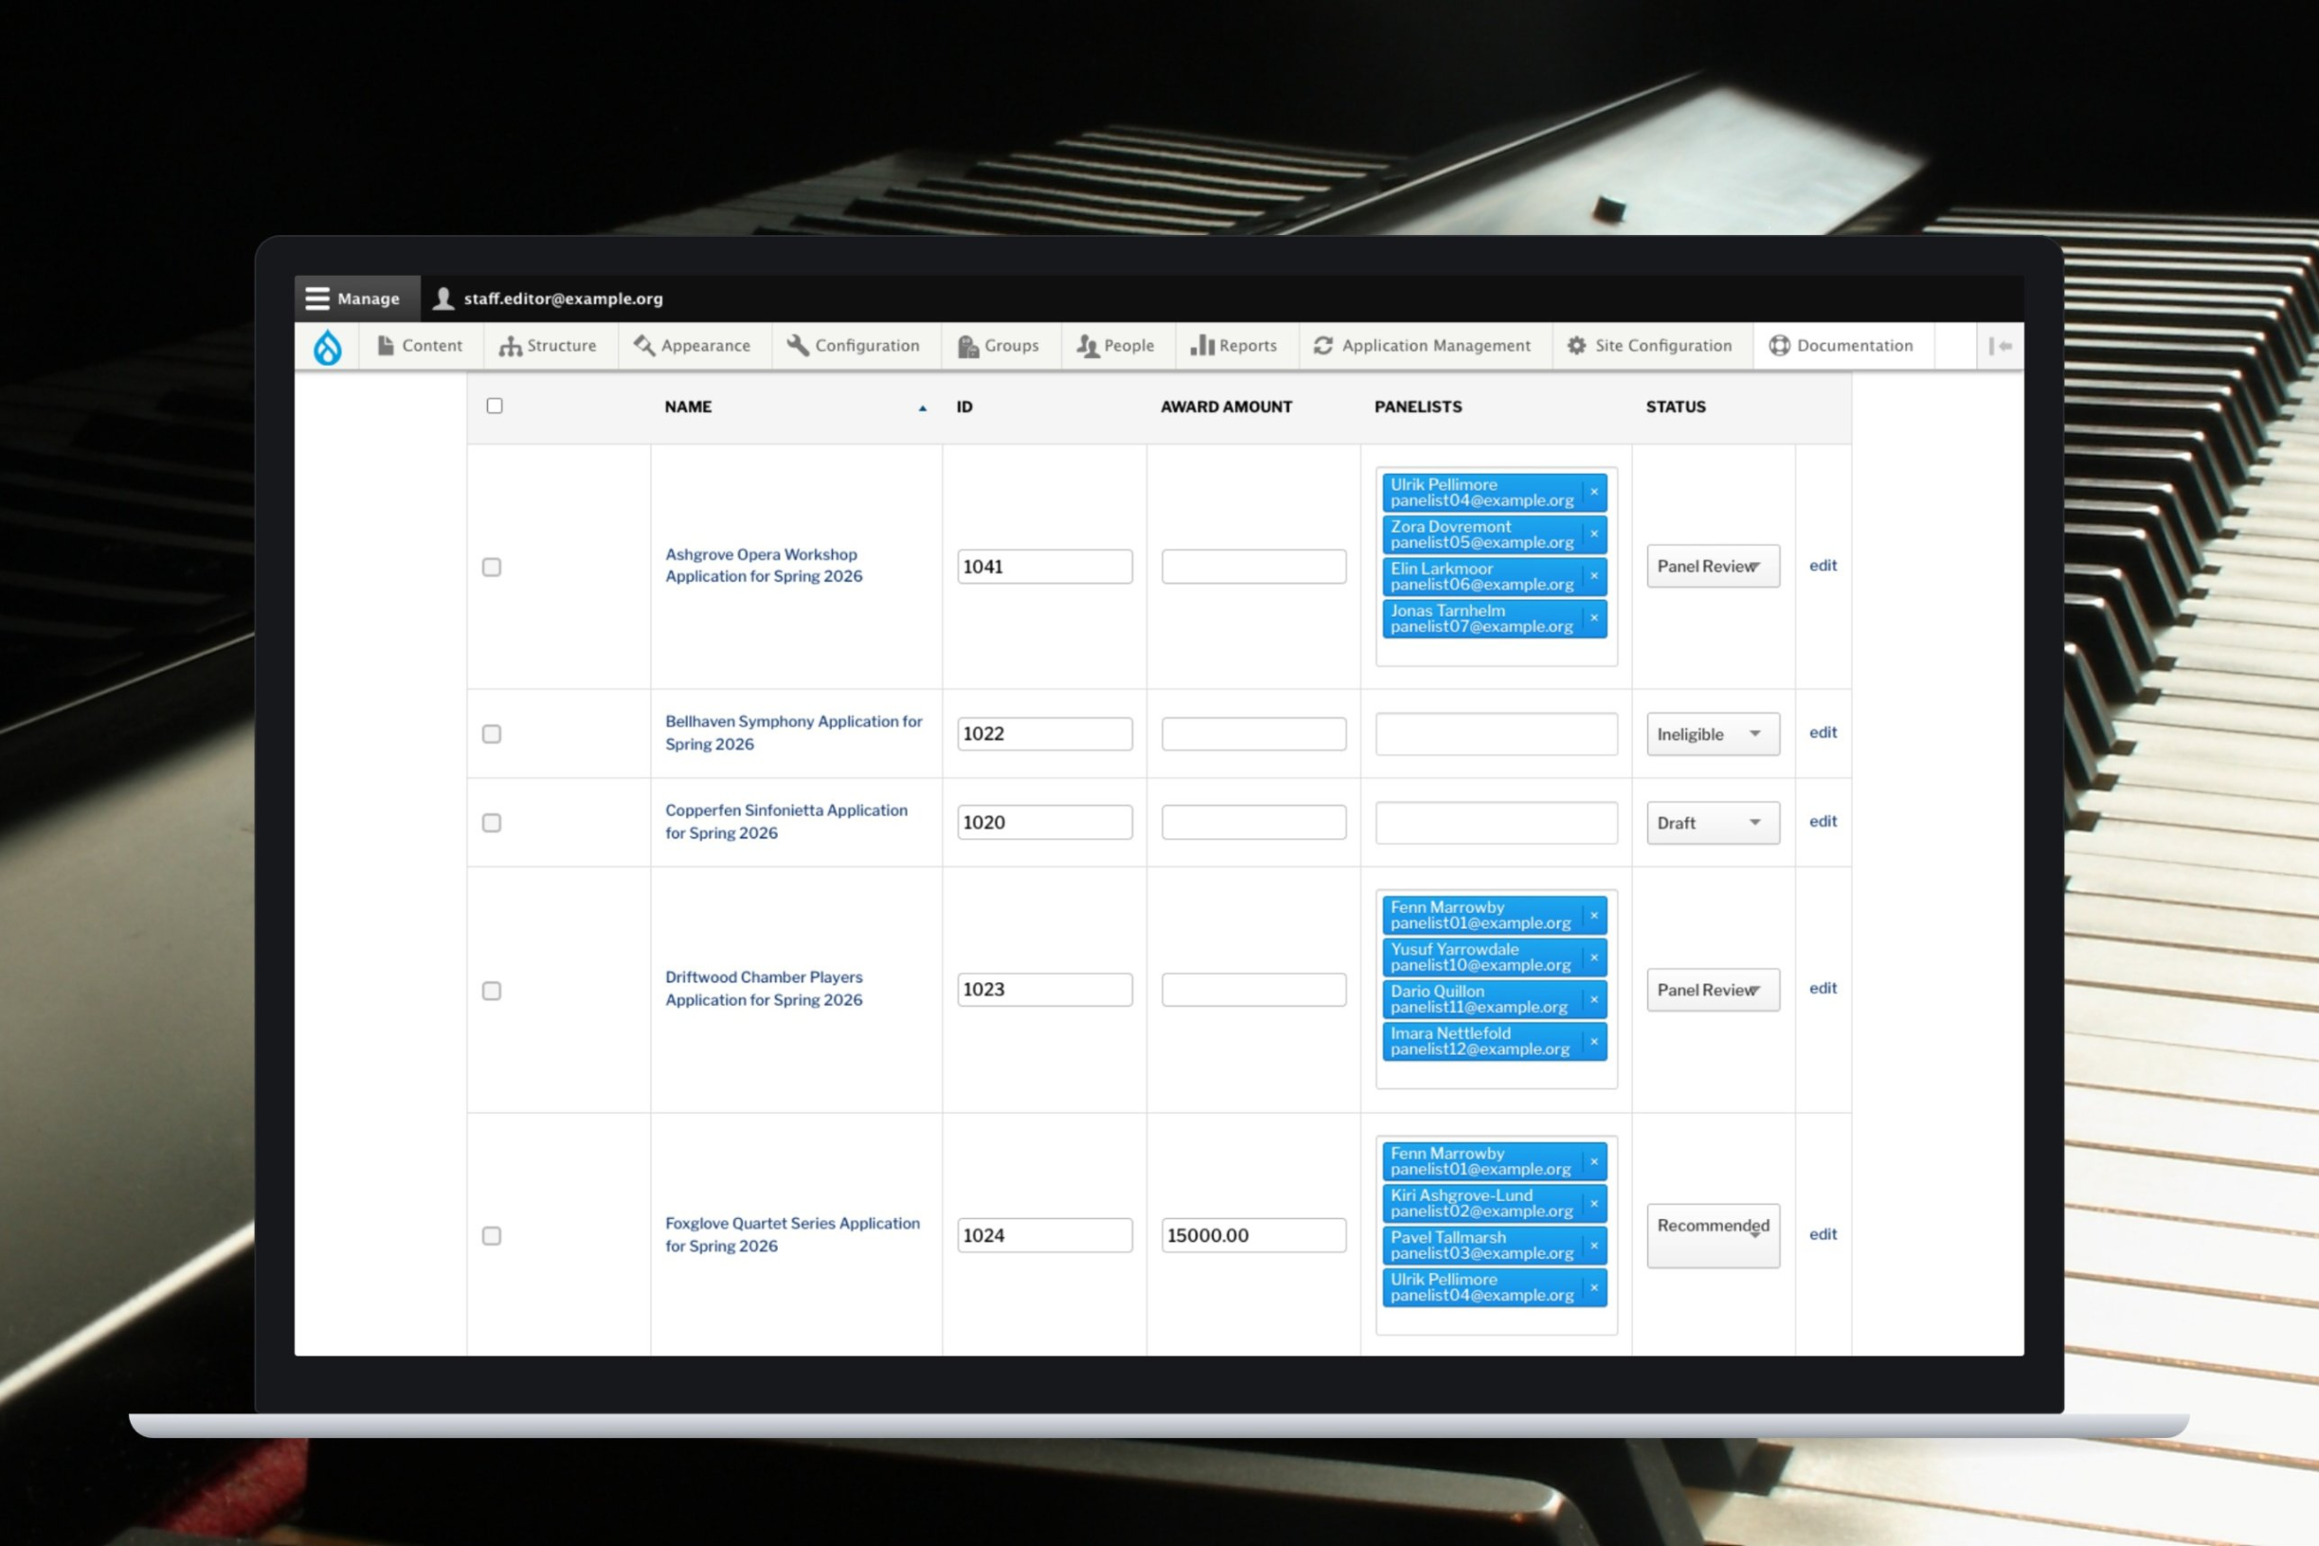2319x1546 pixels.
Task: Remove Pavel Tallmarsh panelist tag
Action: (x=1593, y=1247)
